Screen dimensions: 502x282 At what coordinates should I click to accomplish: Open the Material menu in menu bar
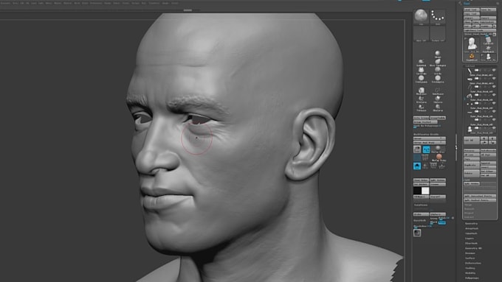[68, 3]
